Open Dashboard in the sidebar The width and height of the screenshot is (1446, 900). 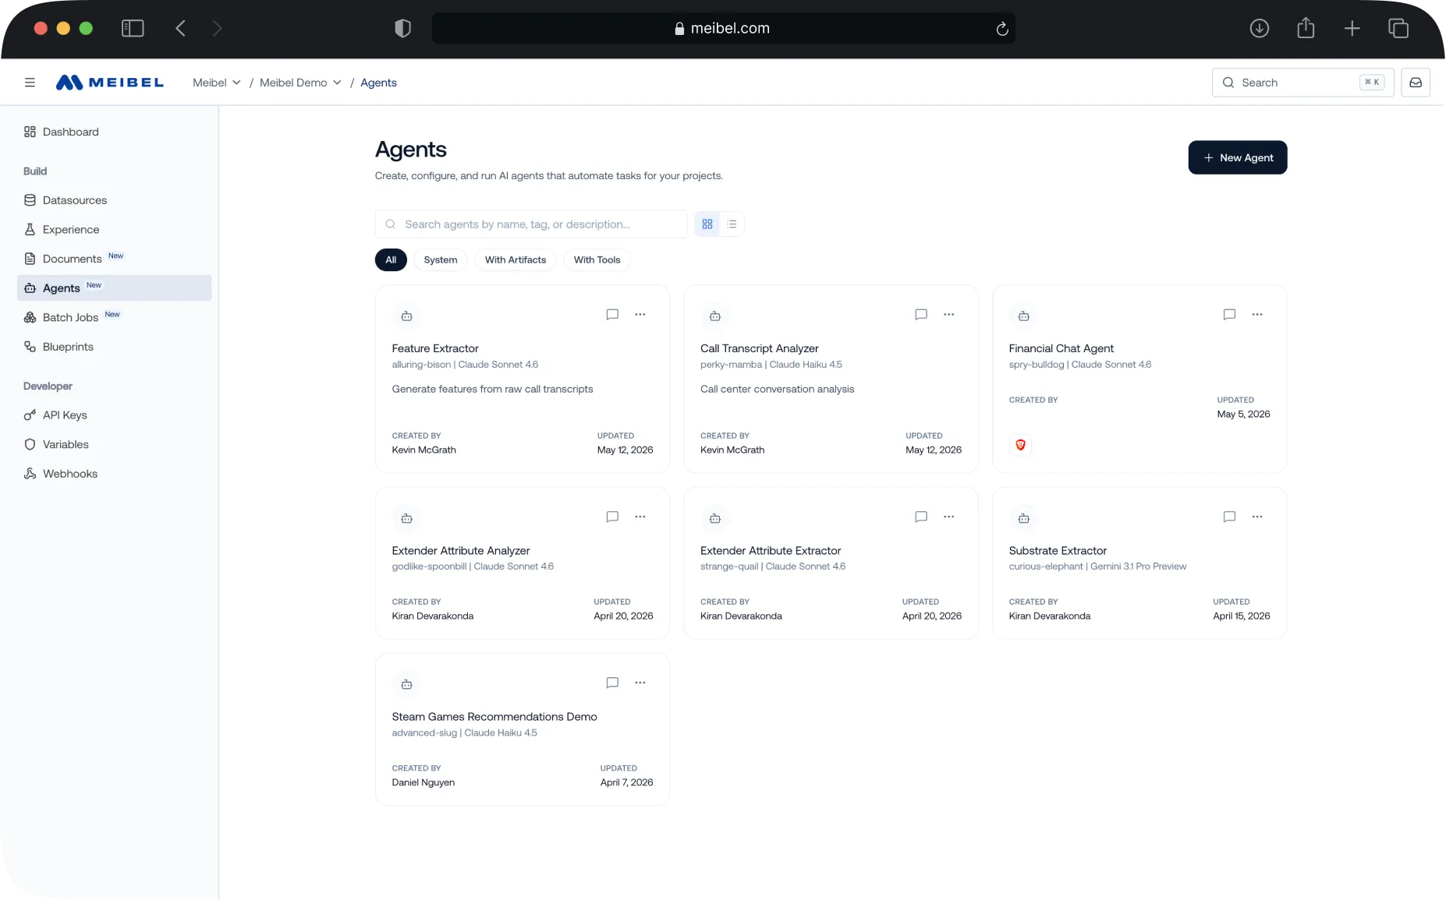click(x=114, y=132)
